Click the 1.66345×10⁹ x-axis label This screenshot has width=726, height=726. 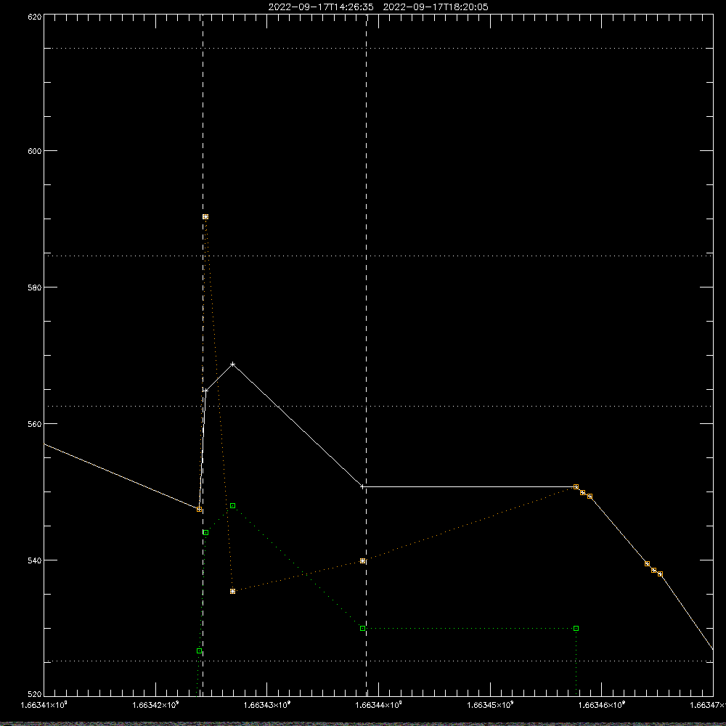(490, 705)
